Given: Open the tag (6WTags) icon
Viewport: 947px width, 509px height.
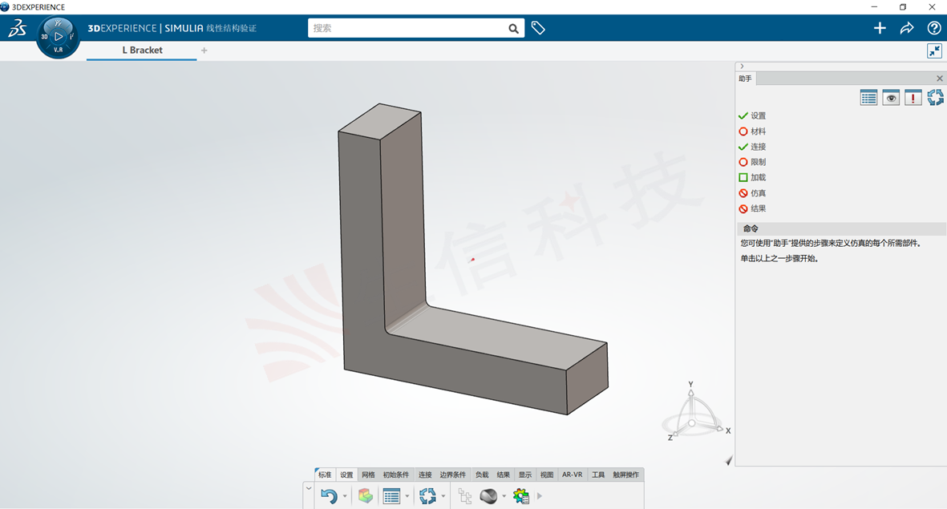Looking at the screenshot, I should [538, 28].
